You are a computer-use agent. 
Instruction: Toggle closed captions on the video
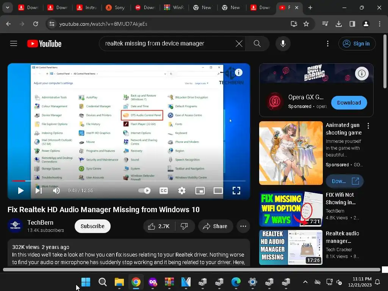tap(164, 191)
